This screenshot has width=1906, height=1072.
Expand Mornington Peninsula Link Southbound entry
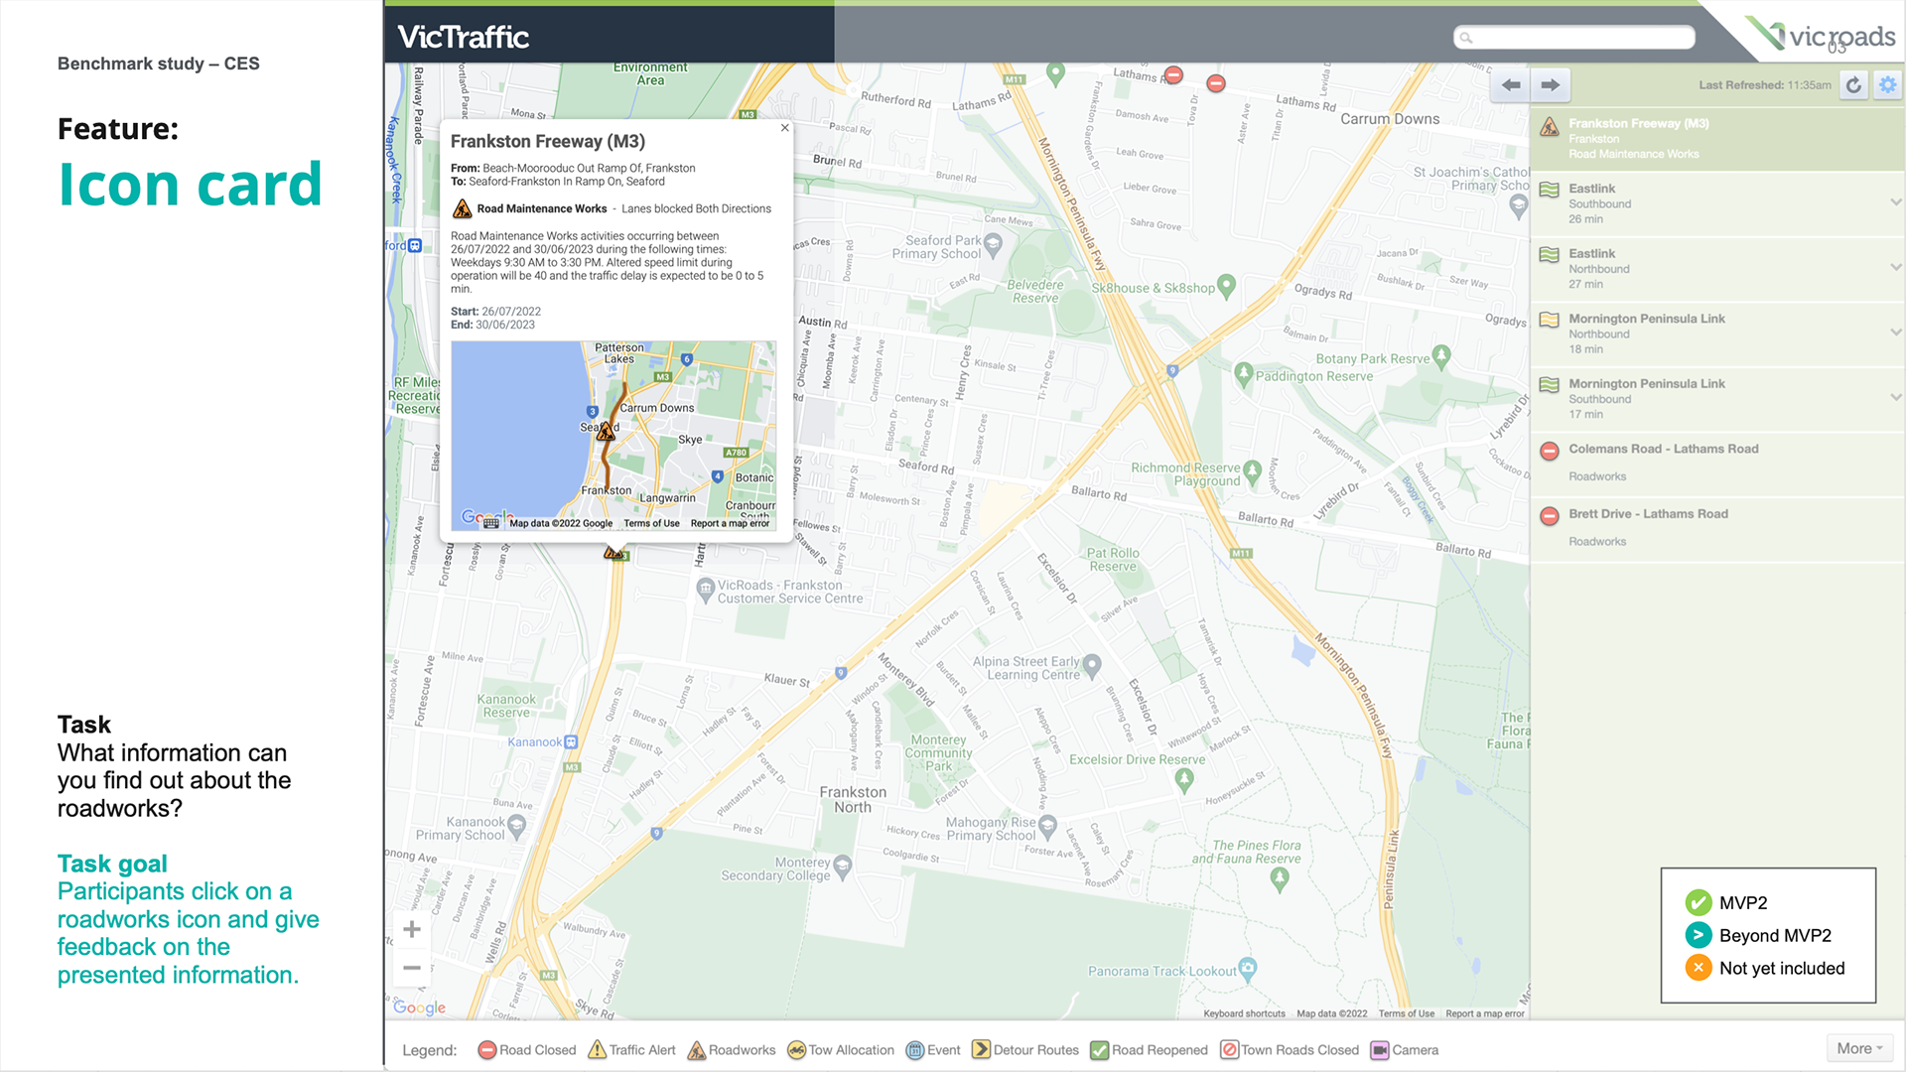click(x=1895, y=397)
